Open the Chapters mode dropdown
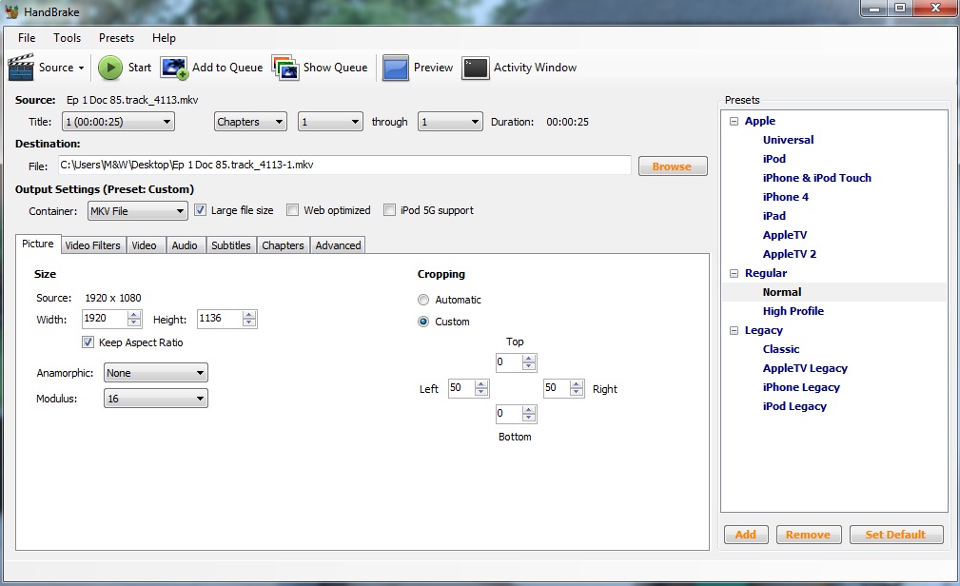 (x=250, y=122)
